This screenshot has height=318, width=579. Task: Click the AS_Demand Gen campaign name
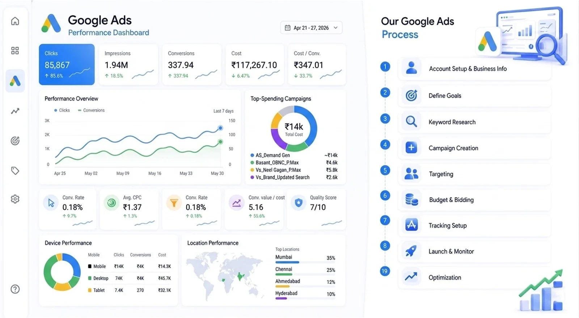[272, 155]
